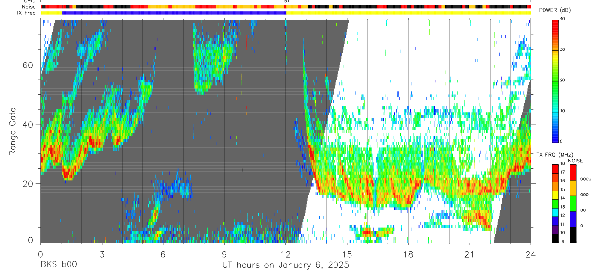Click the x-axis tick label "12"
The width and height of the screenshot is (597, 275).
(x=285, y=254)
